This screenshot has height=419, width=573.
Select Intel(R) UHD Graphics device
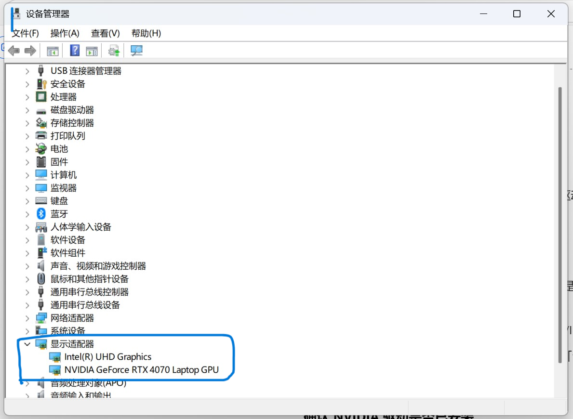tap(108, 357)
